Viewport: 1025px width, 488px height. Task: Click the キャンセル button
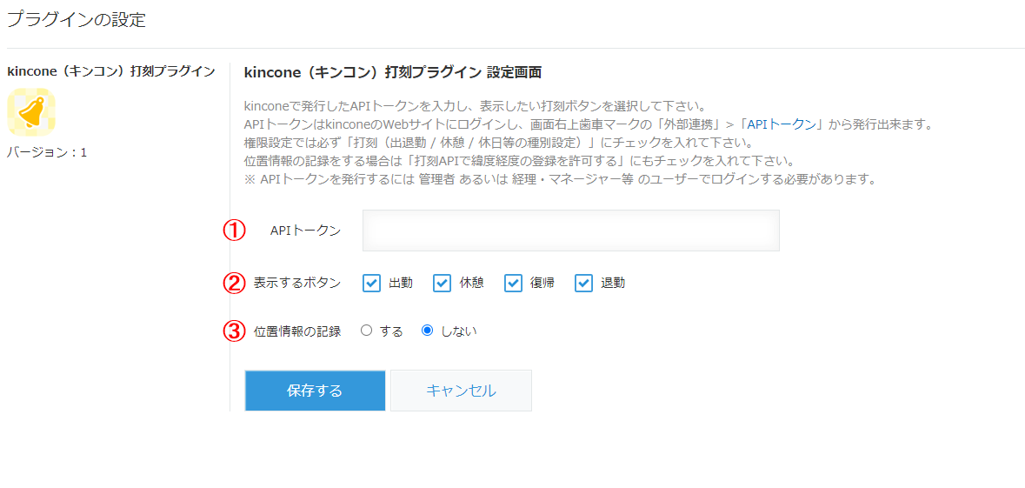[x=461, y=391]
